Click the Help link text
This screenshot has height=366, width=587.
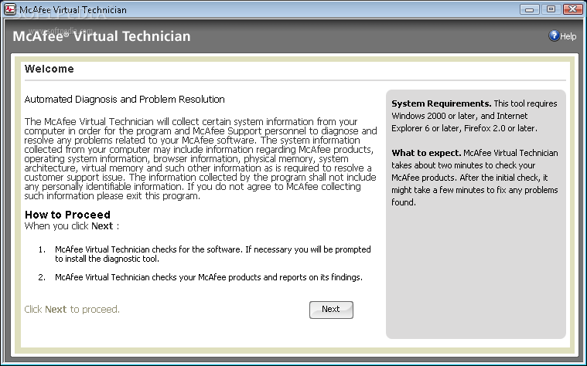[x=568, y=36]
